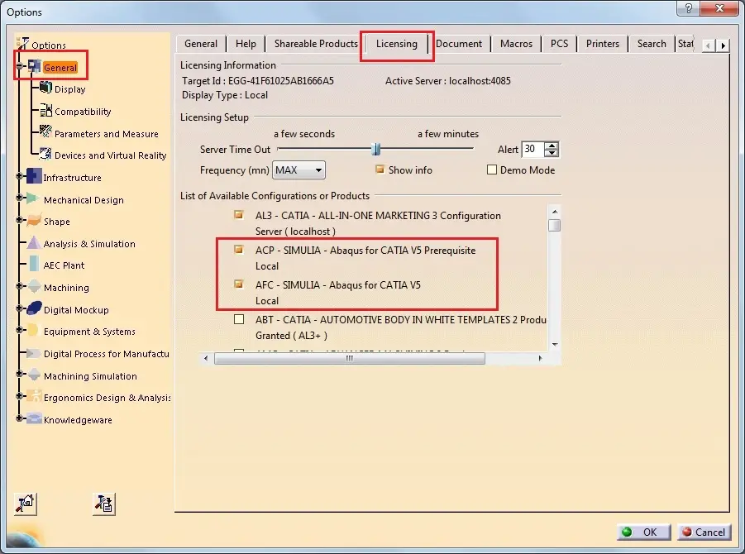Toggle the ACP Abaqus Prerequisite license checkbox
The image size is (745, 554).
point(239,250)
